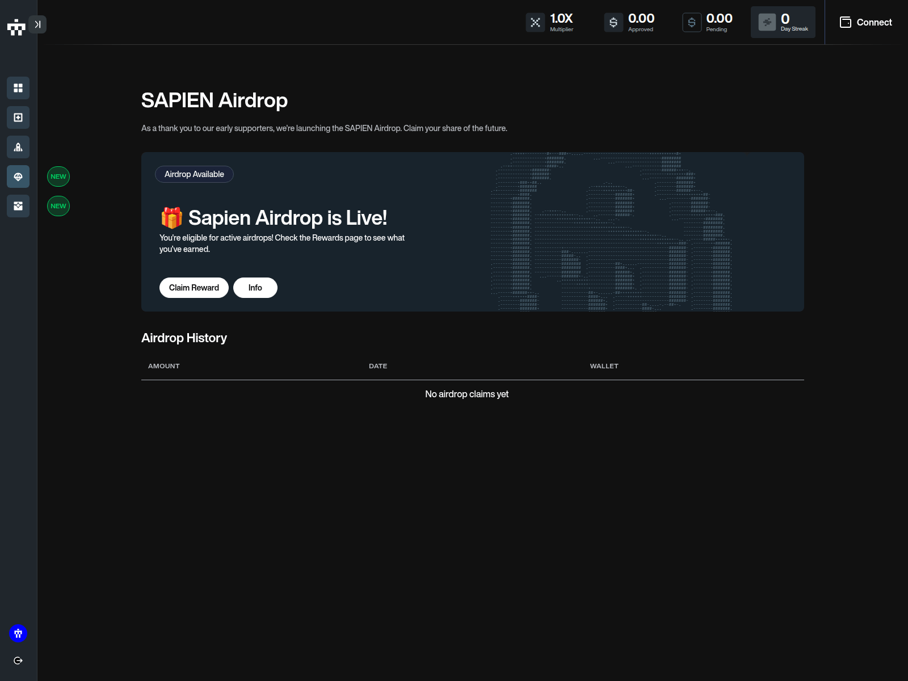The image size is (908, 681).
Task: Click the NEW badge beside the airdrop icon
Action: pos(58,176)
